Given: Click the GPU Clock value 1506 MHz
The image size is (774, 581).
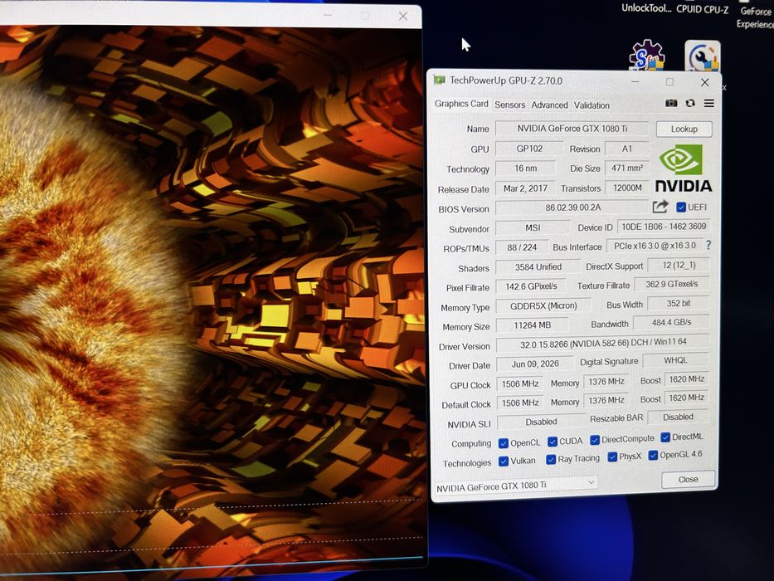Looking at the screenshot, I should pos(520,383).
